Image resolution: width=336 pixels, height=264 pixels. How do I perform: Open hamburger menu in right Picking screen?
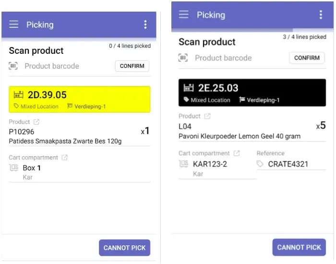184,14
